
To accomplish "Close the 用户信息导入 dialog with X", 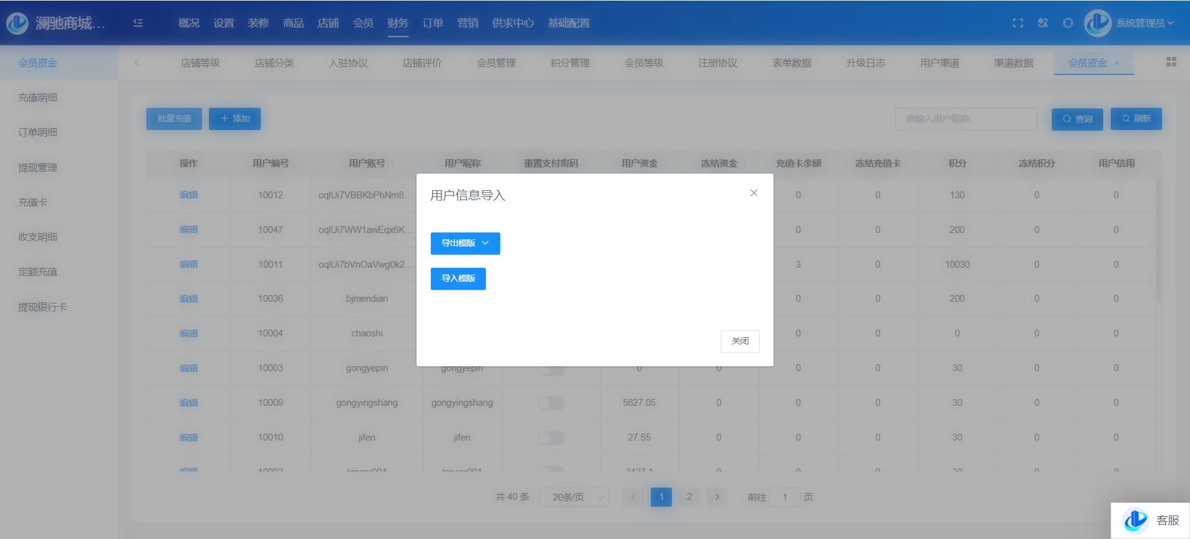I will coord(754,193).
